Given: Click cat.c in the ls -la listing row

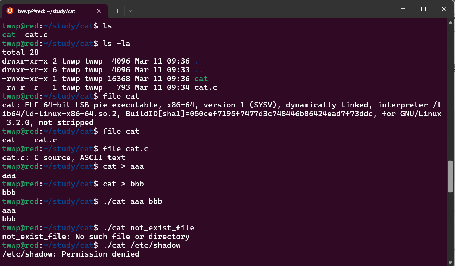Looking at the screenshot, I should (206, 87).
